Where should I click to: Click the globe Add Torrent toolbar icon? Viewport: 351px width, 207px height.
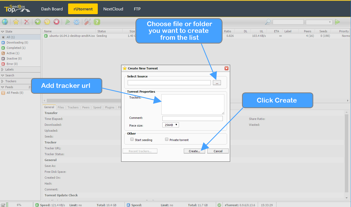(5, 22)
